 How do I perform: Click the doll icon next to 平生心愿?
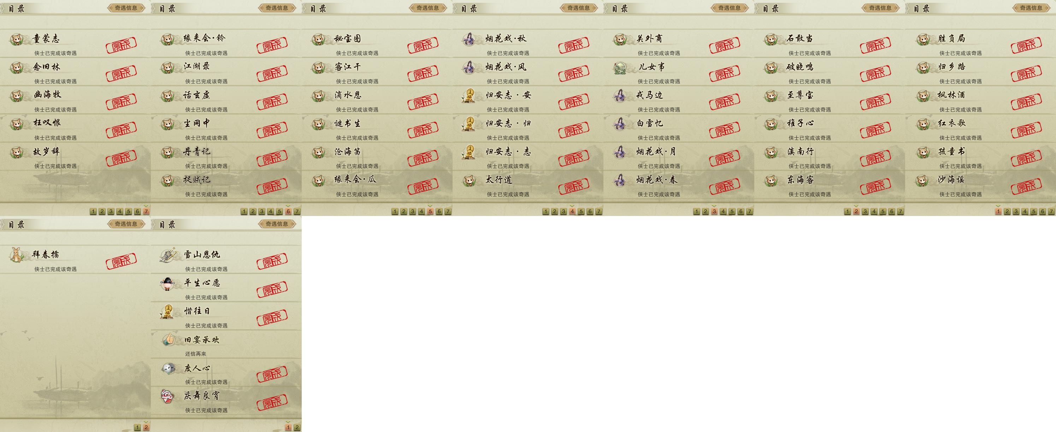point(168,283)
